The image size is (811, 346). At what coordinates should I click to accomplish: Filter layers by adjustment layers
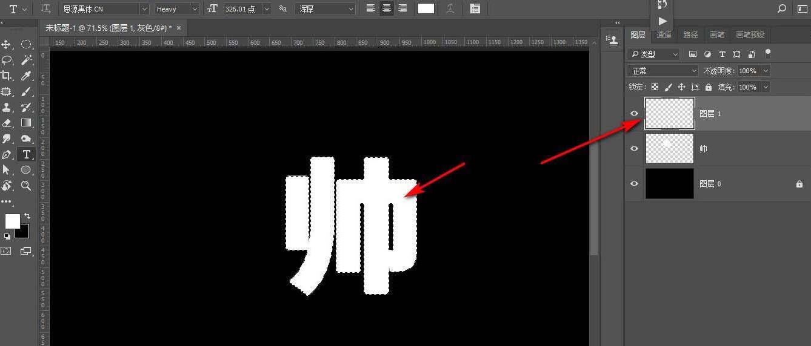[707, 54]
